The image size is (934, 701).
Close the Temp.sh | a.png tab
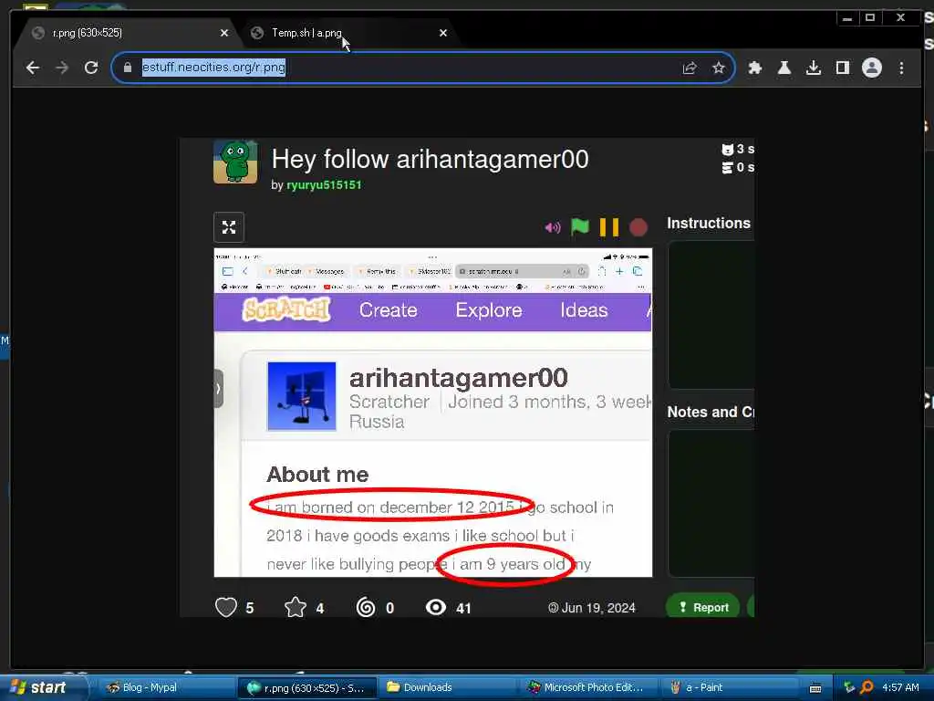(443, 34)
